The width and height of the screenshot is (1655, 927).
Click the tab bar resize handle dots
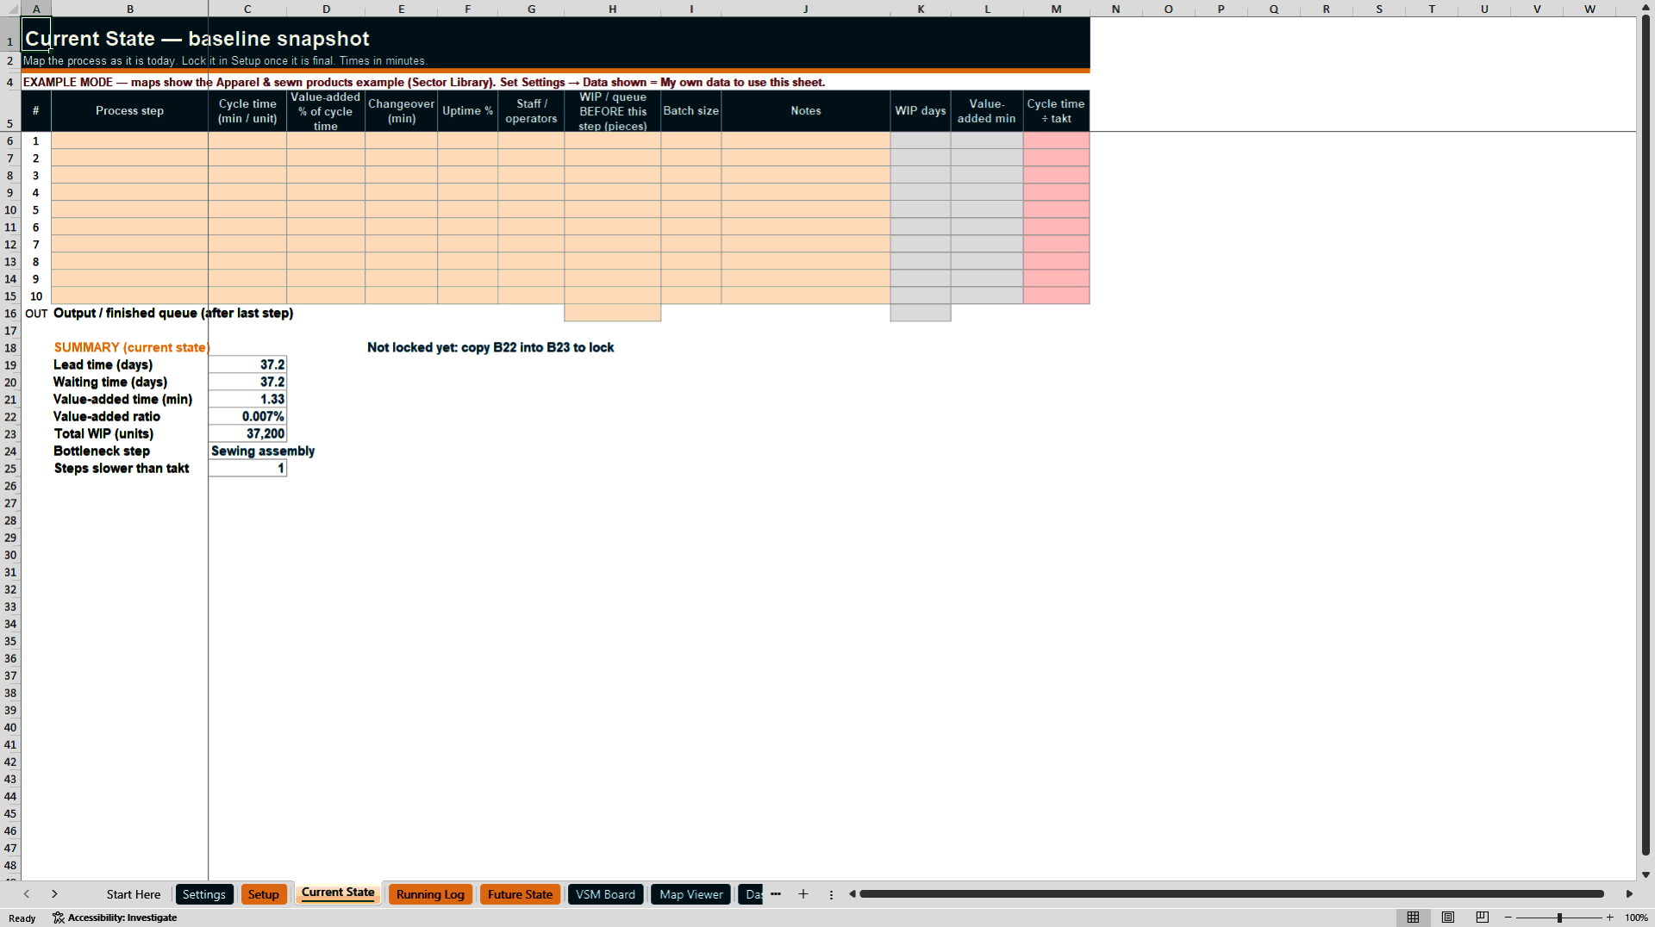click(x=831, y=894)
